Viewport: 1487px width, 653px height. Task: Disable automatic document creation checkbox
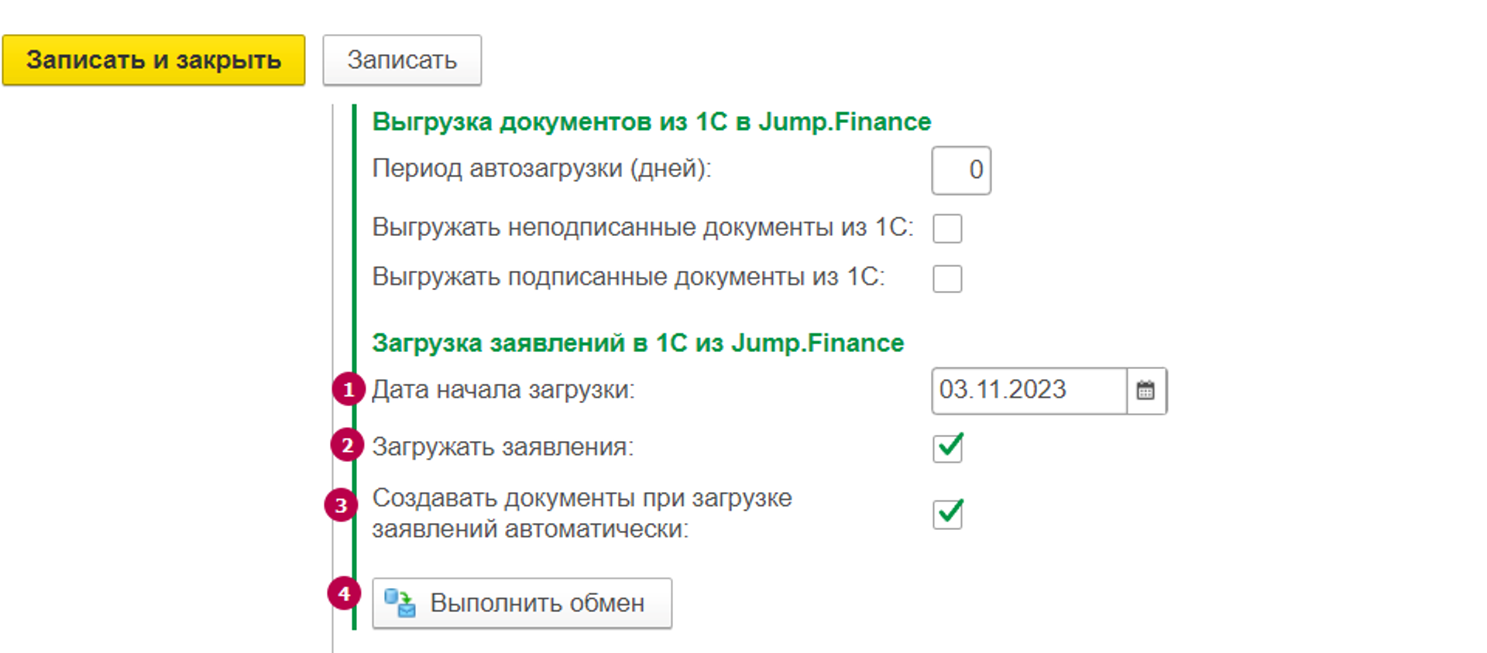click(947, 514)
